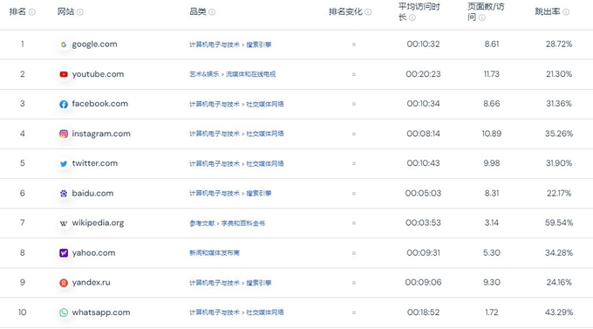Select visit duration 00:05:03 for baidu.com

(x=423, y=193)
